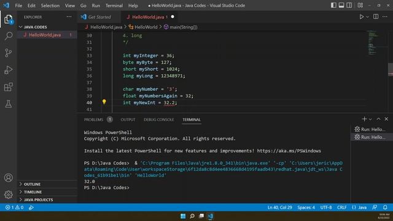
Task: Open Run and Debug view
Action: point(8,70)
